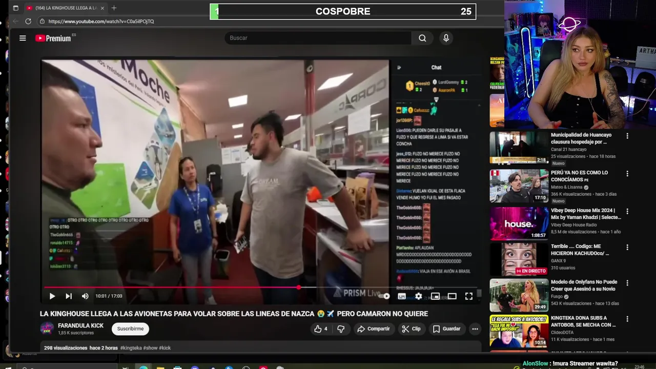Image resolution: width=656 pixels, height=369 pixels.
Task: Open options for KINGTEKA DONA SUBS video
Action: point(627,319)
